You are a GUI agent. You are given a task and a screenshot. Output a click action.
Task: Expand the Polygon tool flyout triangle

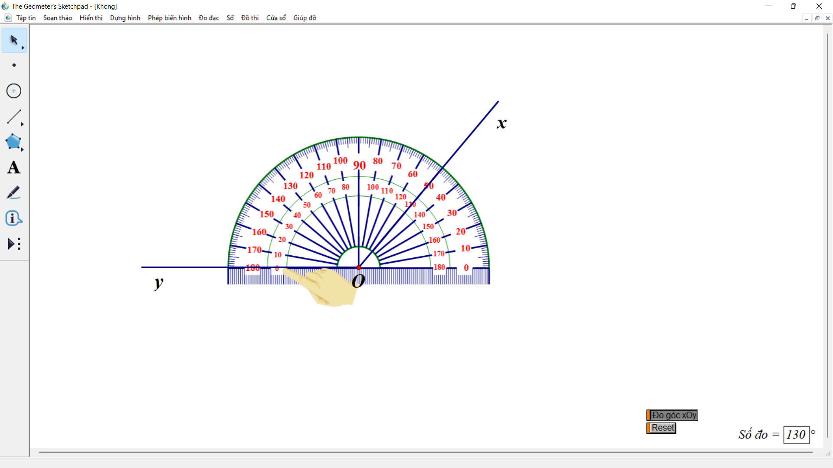(23, 149)
